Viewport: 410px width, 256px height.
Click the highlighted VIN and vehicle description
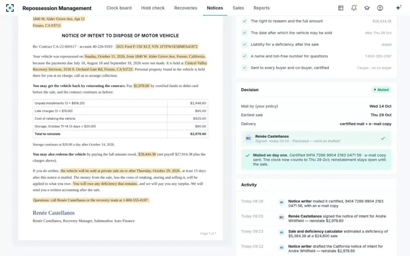click(x=156, y=46)
